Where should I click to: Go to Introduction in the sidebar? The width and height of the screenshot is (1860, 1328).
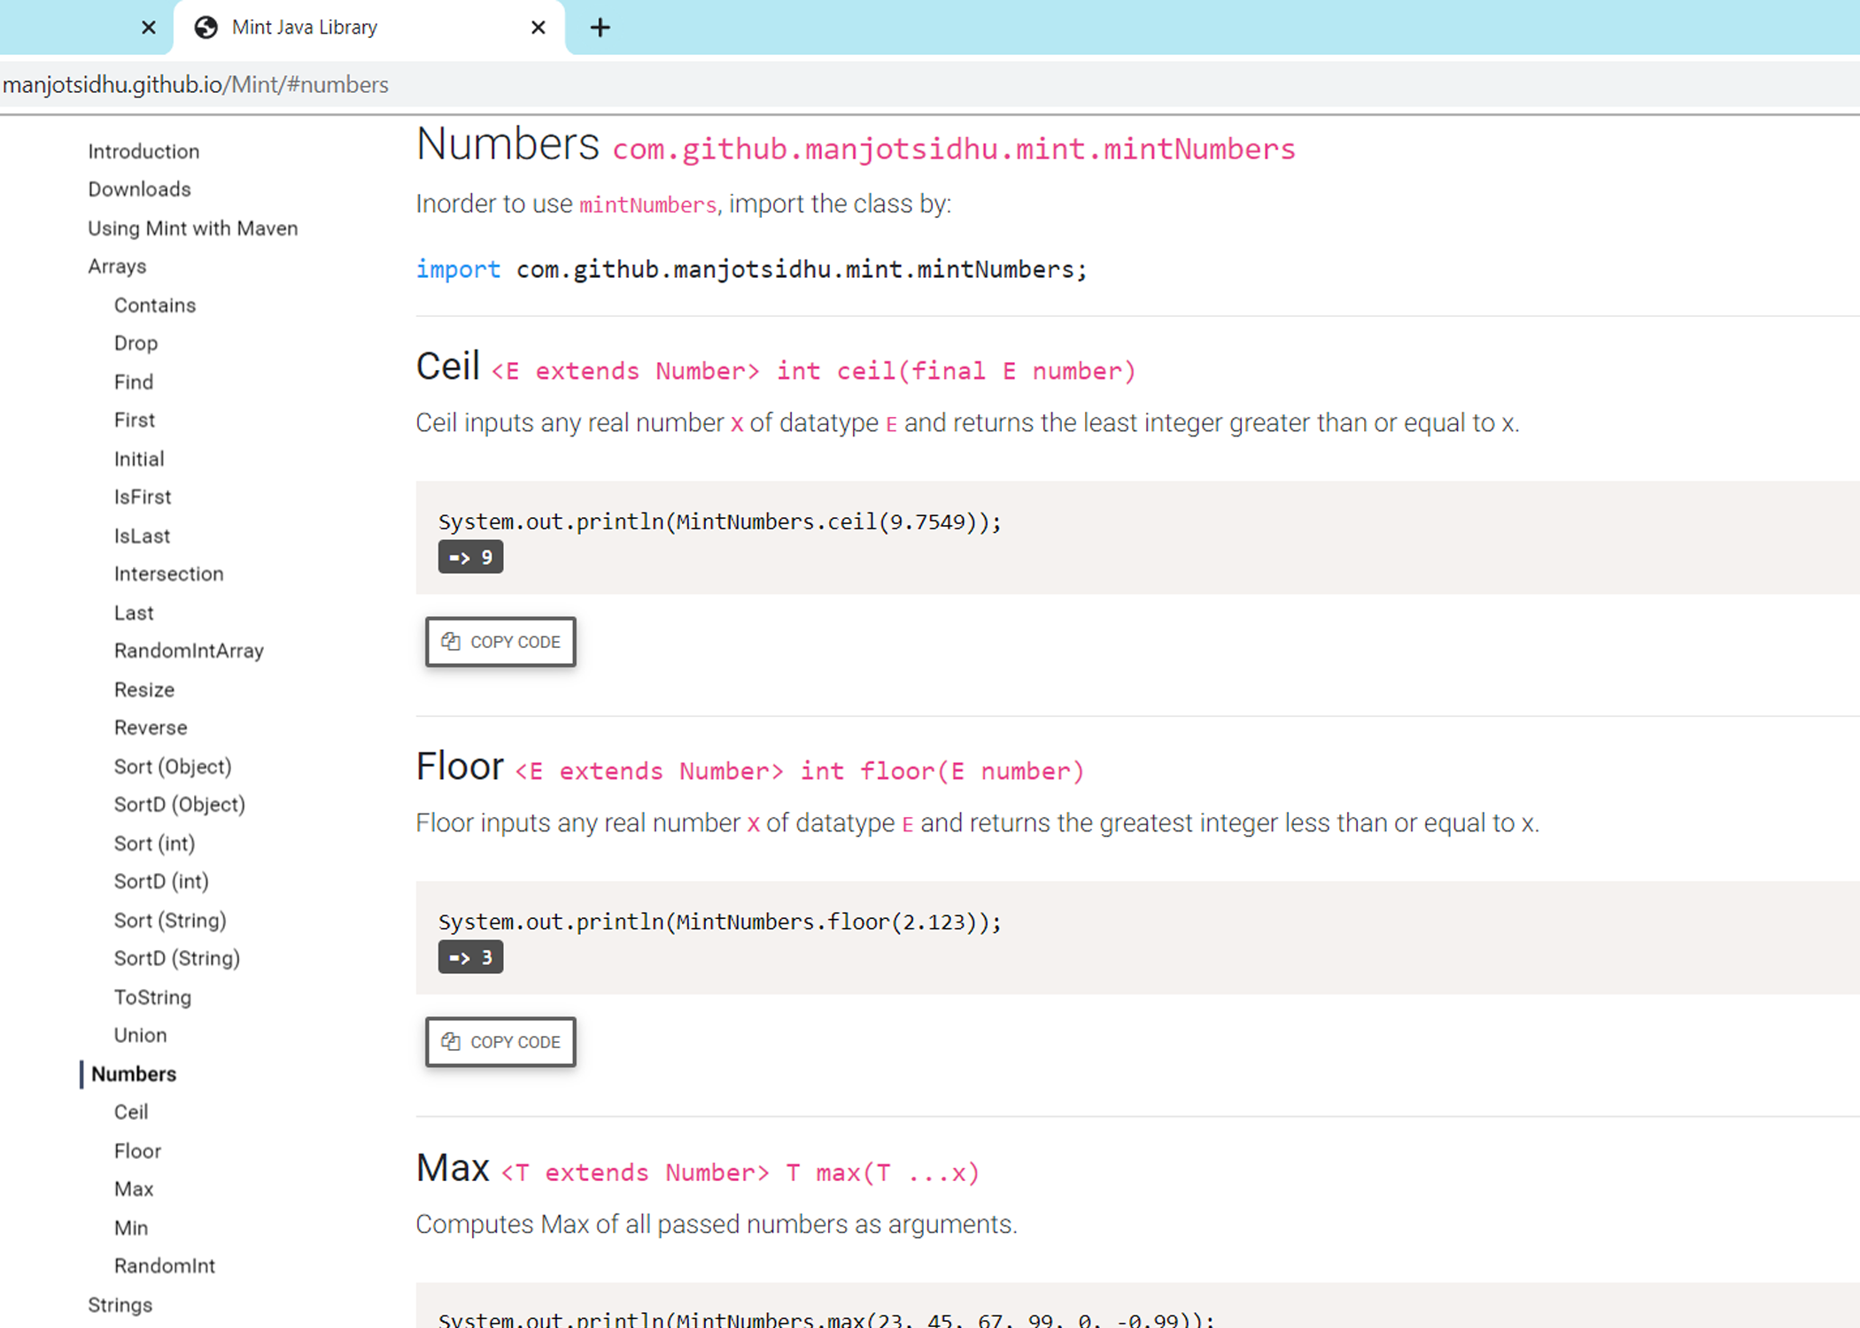click(143, 151)
